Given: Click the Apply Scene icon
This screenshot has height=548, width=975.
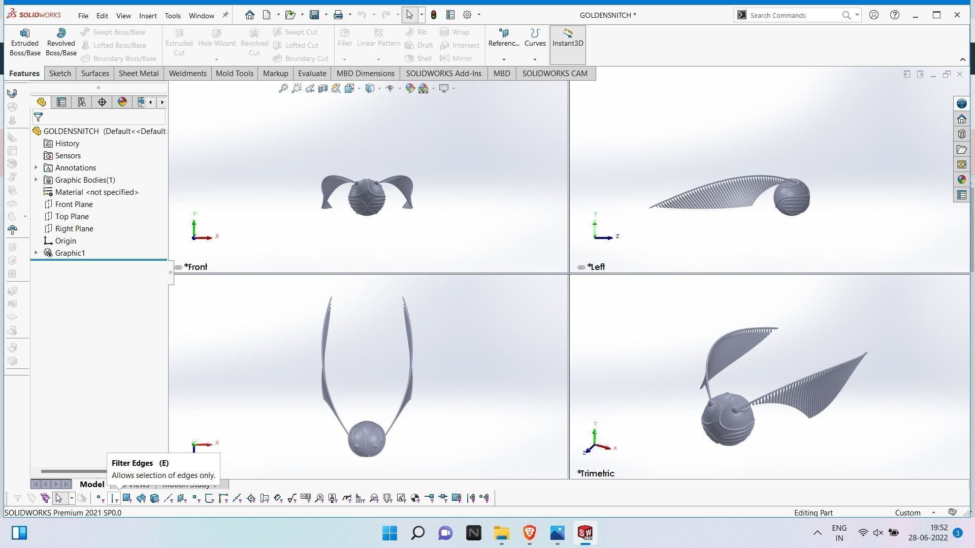Looking at the screenshot, I should 424,88.
